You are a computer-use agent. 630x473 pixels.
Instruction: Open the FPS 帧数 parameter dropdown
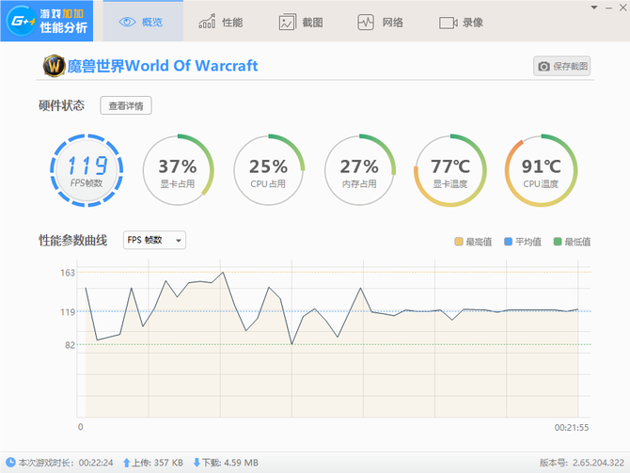point(154,240)
